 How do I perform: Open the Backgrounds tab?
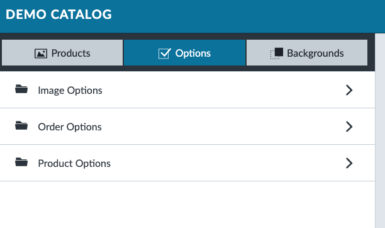coord(307,53)
